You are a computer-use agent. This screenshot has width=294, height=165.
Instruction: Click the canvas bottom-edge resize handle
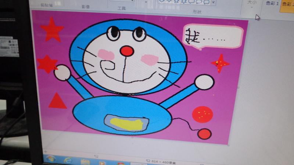point(132,137)
